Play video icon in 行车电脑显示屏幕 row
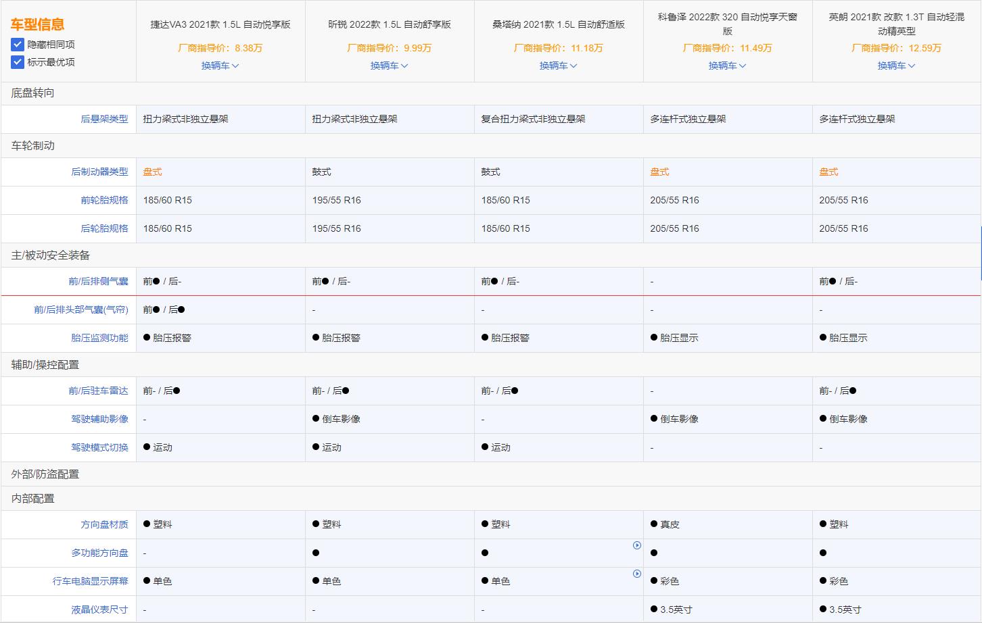982x623 pixels. coord(637,574)
